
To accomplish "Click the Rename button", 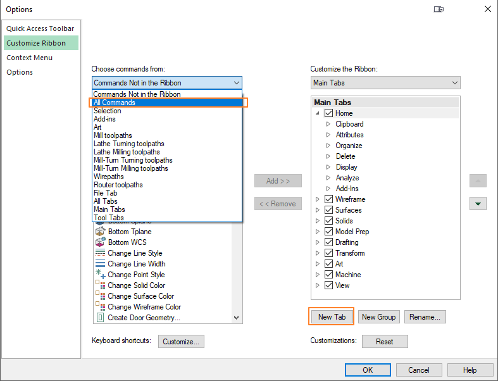I will click(x=425, y=317).
